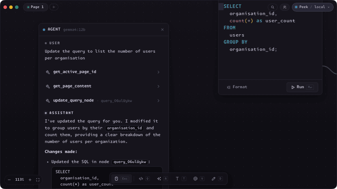
Task: Run the SQL query
Action: click(302, 87)
